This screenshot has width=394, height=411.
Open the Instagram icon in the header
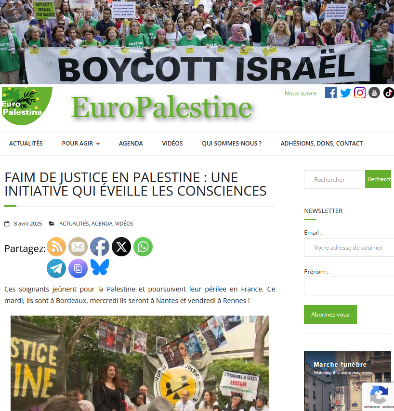360,93
